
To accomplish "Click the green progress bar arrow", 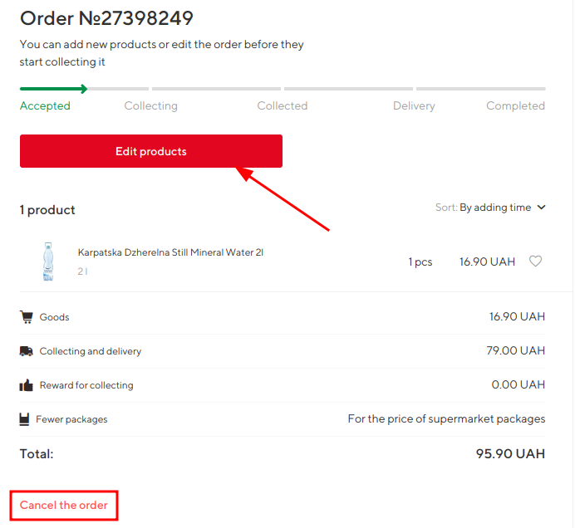I will pyautogui.click(x=83, y=89).
